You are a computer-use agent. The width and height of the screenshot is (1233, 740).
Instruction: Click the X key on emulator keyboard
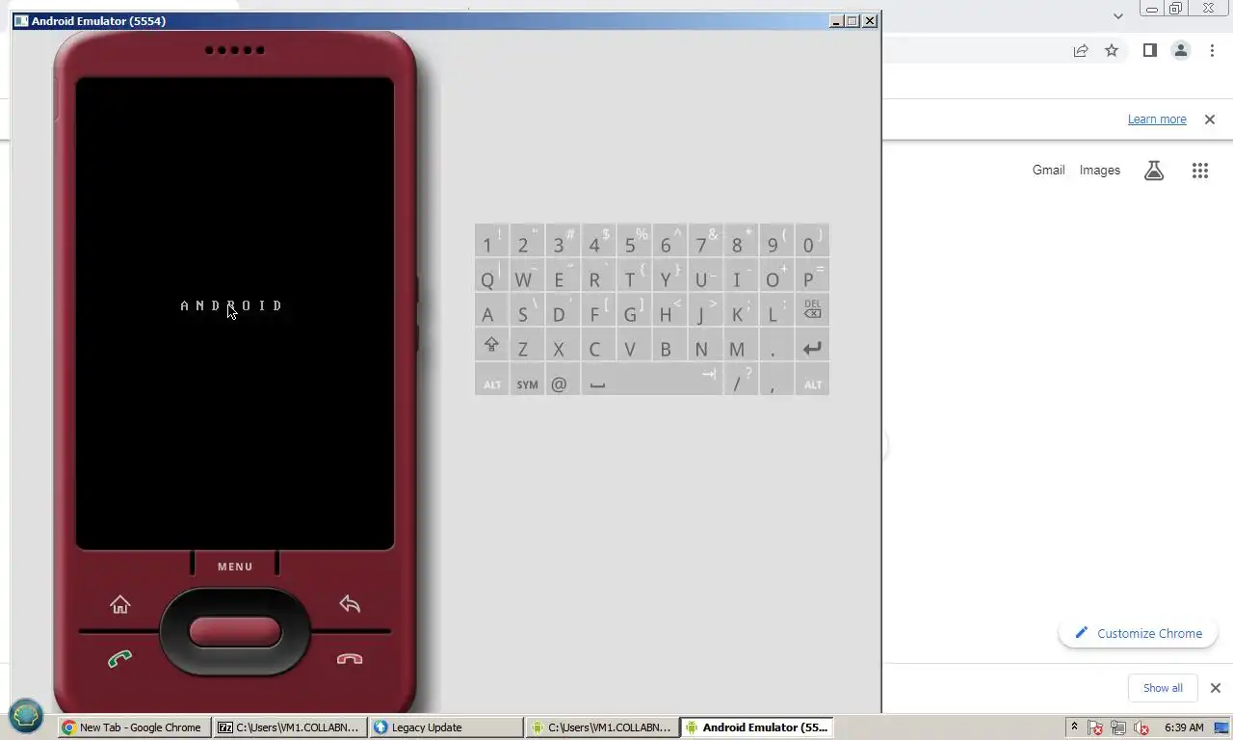pos(563,347)
